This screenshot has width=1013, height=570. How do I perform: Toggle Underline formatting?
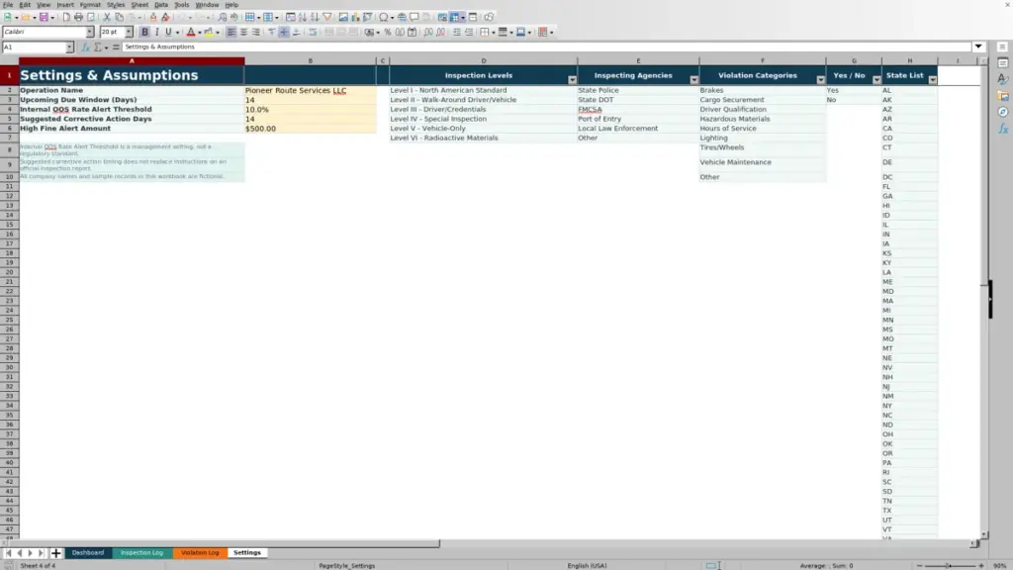point(168,33)
